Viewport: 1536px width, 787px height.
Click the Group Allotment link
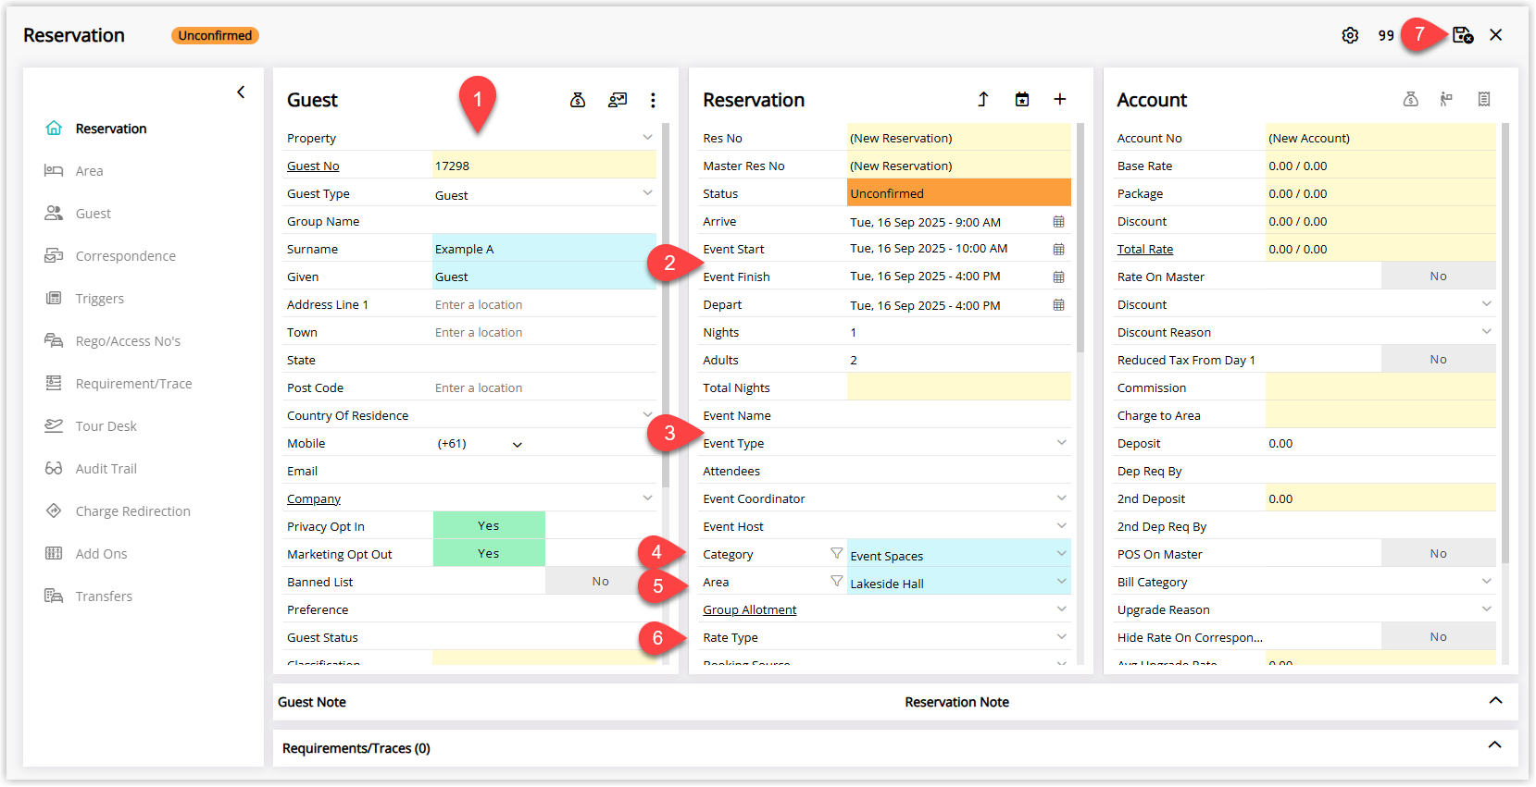749,609
